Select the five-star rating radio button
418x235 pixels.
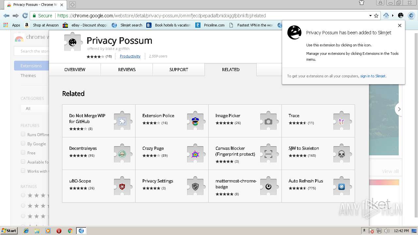[x=23, y=195]
